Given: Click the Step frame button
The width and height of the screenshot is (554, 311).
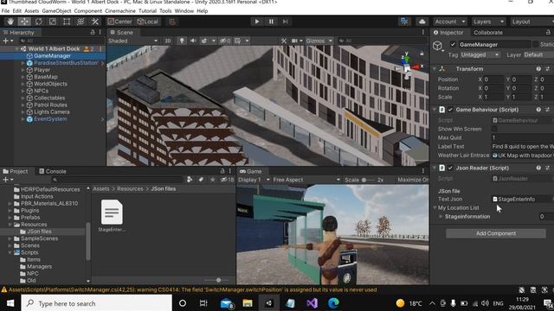Looking at the screenshot, I should click(x=285, y=22).
